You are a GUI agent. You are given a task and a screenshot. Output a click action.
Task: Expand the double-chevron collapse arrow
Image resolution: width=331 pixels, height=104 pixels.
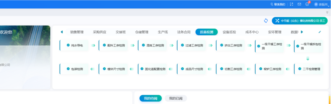[327, 12]
